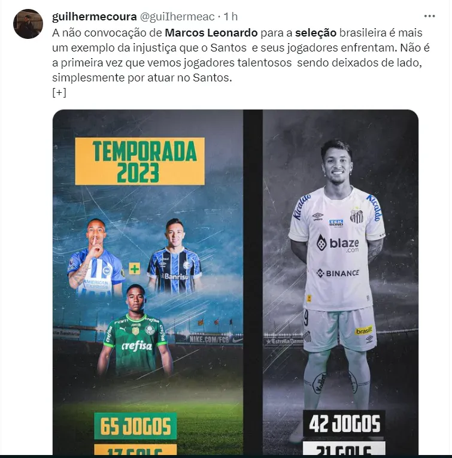Click the crefisa logo on green jersey

(137, 347)
